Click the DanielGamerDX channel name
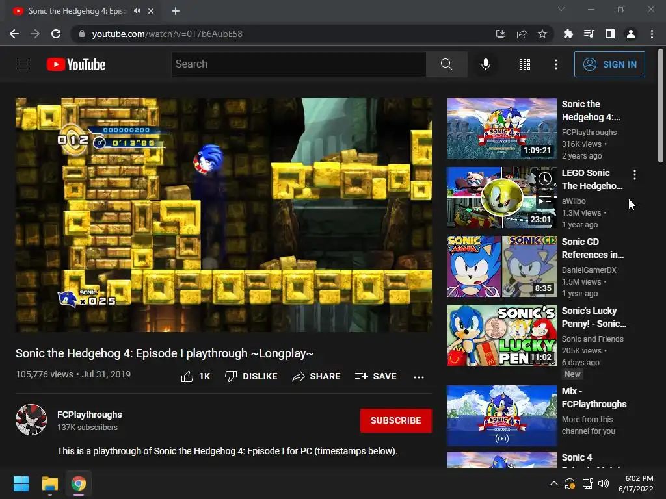 [x=589, y=270]
